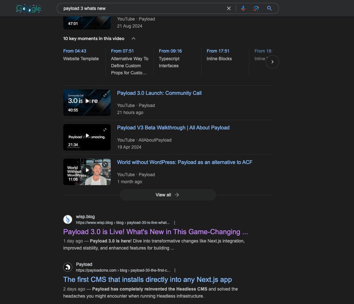Click the payloadcms.com breadcrumb URL
The width and height of the screenshot is (354, 304).
123,270
